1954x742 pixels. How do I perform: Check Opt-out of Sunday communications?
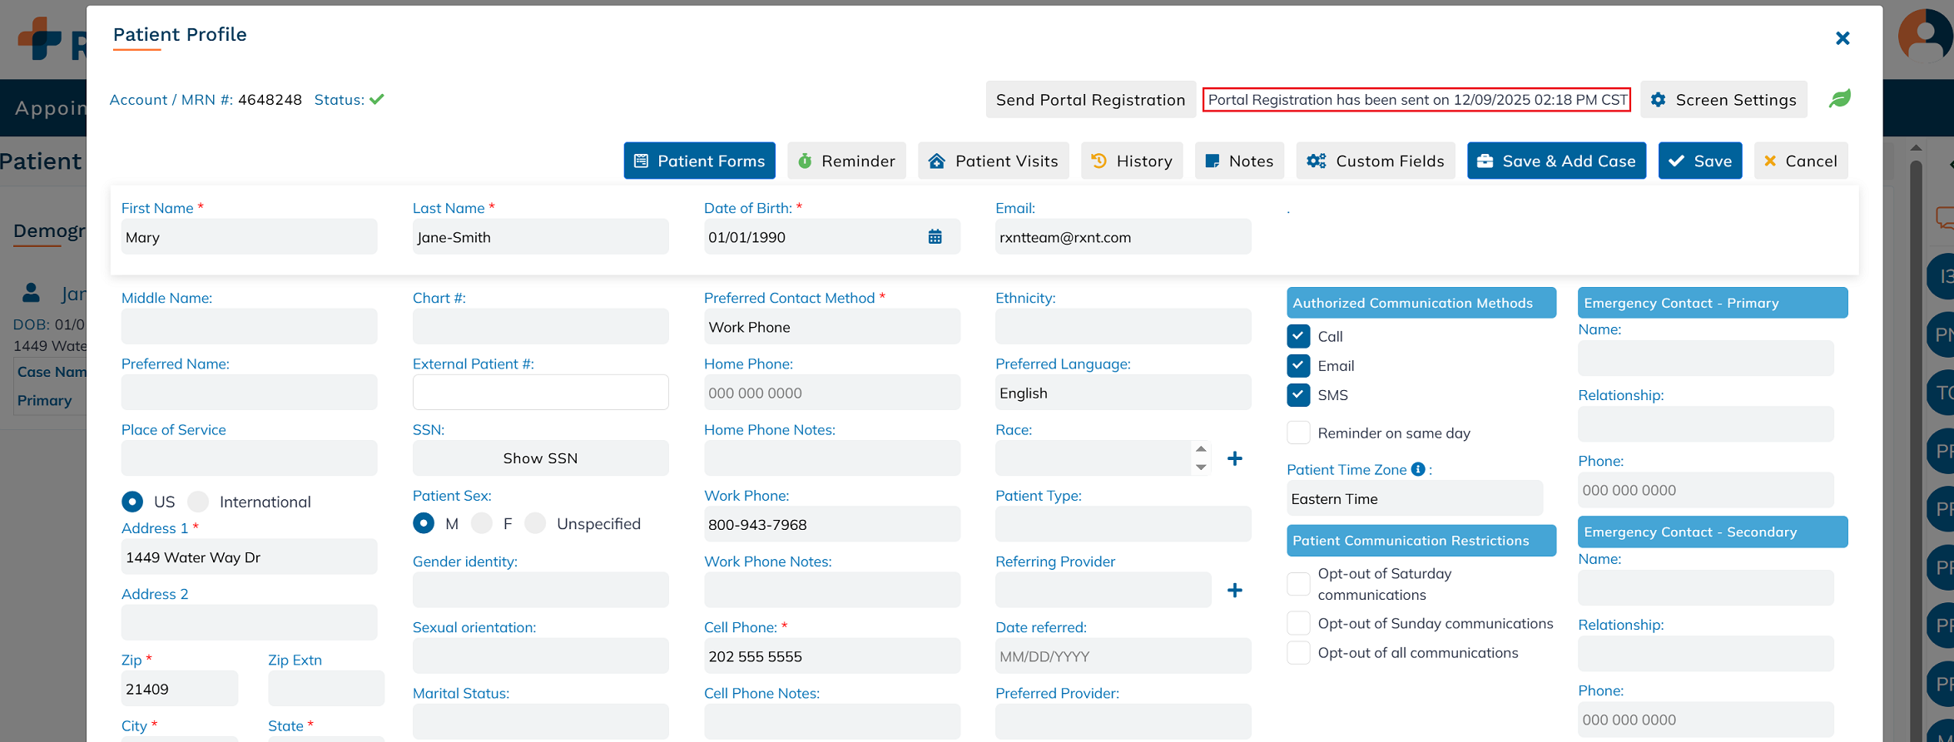click(x=1298, y=623)
